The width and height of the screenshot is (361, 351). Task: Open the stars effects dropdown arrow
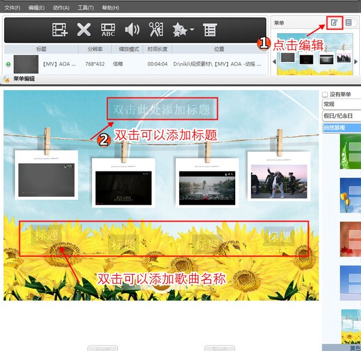click(x=192, y=30)
